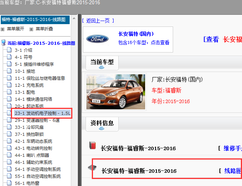Open 13-1 配电 tree item

pos(25,92)
